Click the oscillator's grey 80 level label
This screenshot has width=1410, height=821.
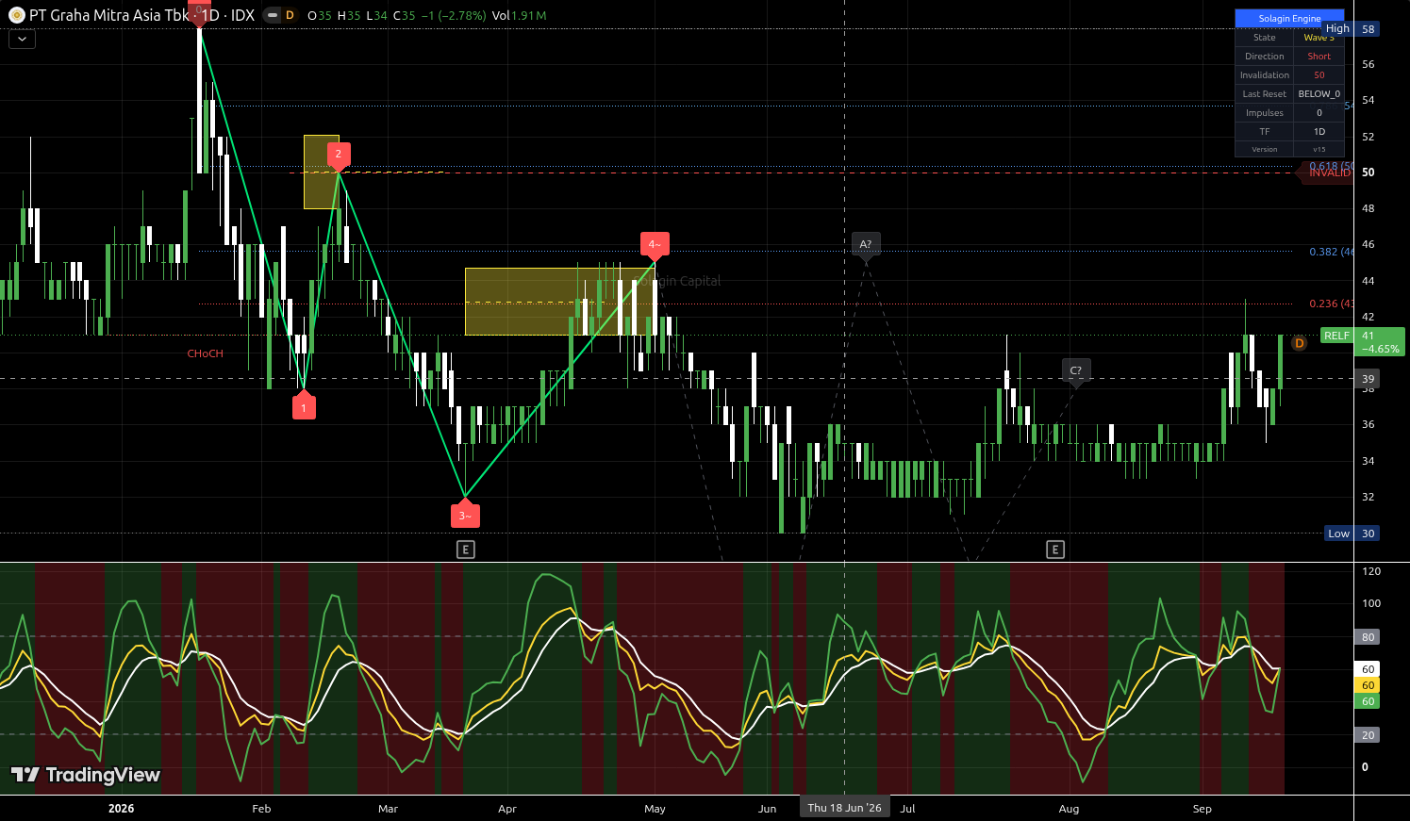[1368, 637]
